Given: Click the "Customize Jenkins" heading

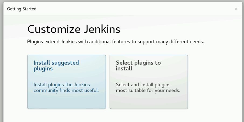Looking at the screenshot, I should tap(74, 29).
